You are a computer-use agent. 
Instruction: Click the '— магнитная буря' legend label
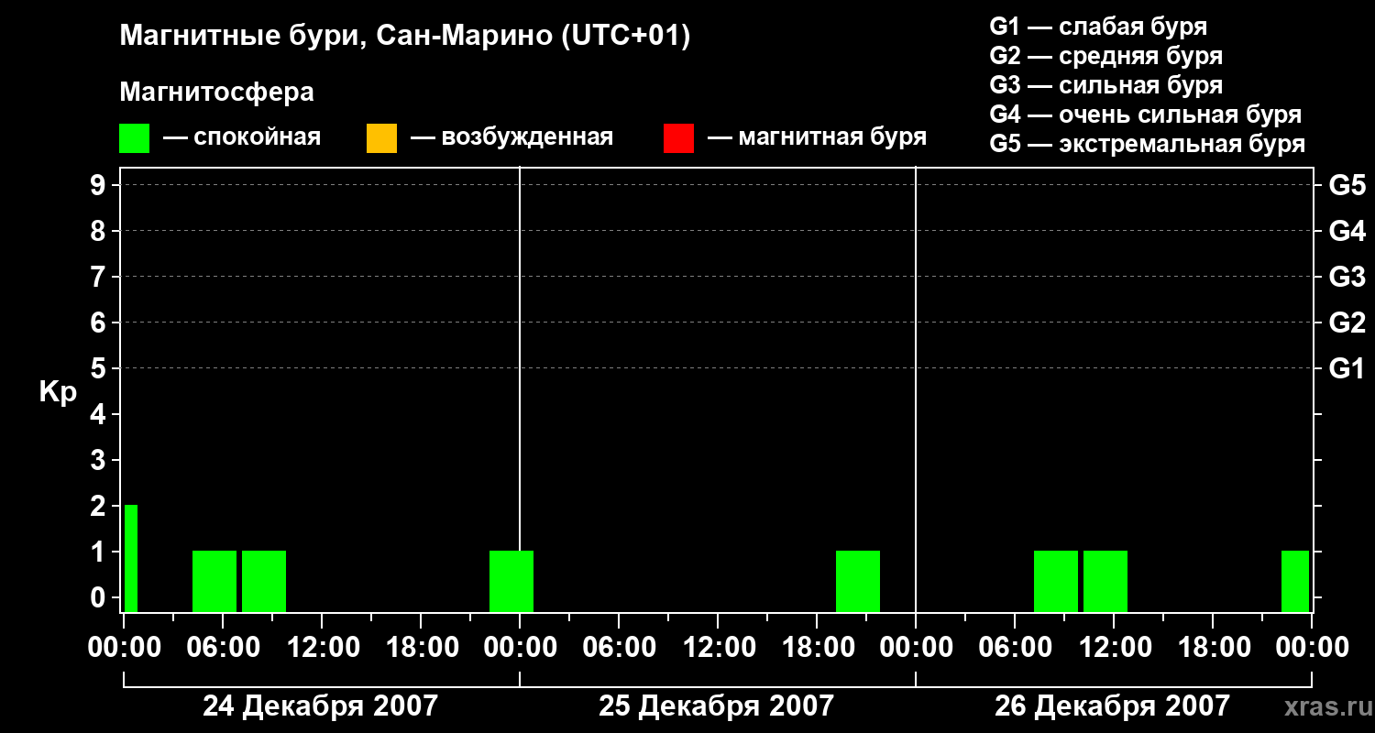point(817,137)
